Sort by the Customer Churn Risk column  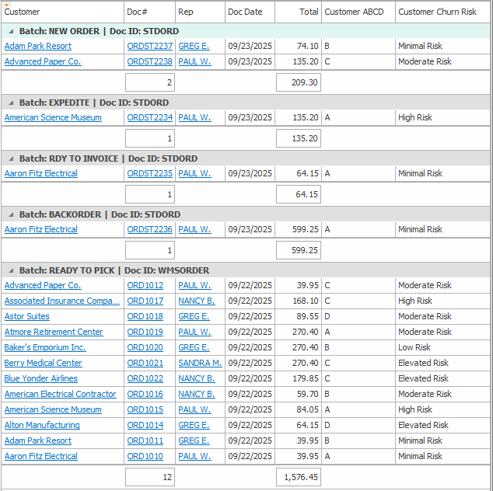pyautogui.click(x=437, y=12)
